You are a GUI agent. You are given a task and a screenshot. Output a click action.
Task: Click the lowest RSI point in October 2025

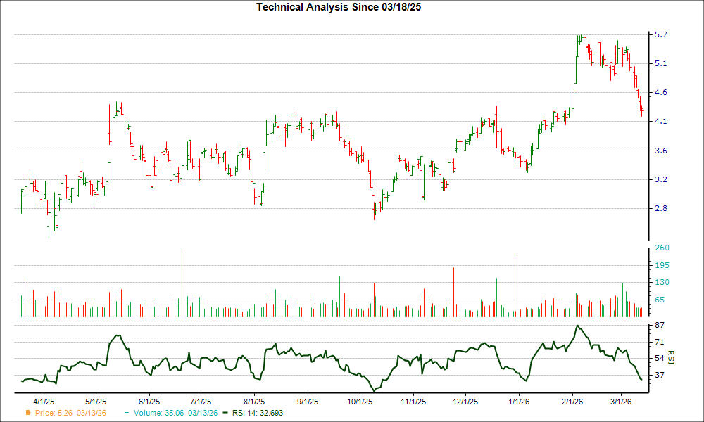point(375,390)
